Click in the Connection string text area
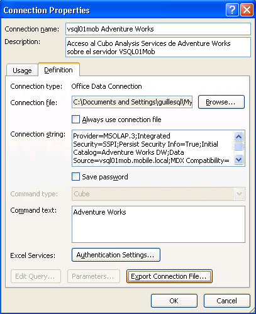The height and width of the screenshot is (314, 256). pyautogui.click(x=153, y=148)
